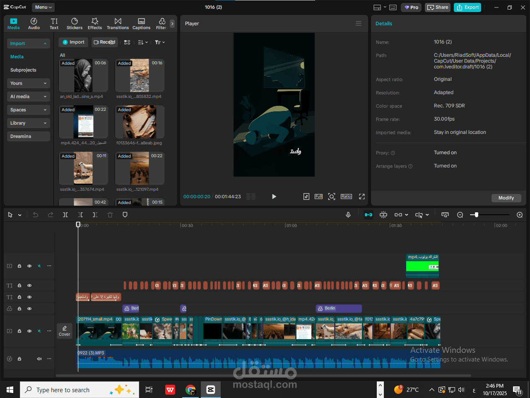Viewport: 530px width, 398px height.
Task: Open the CapCut Menu
Action: point(43,7)
